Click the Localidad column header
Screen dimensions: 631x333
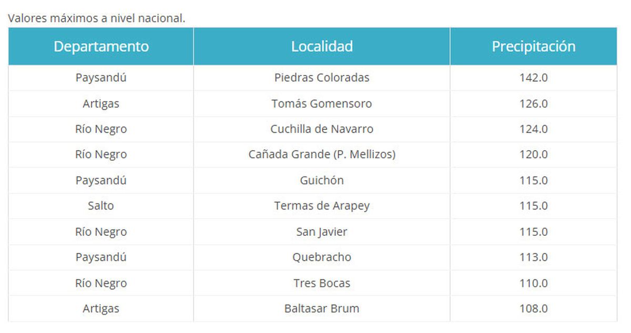[322, 46]
